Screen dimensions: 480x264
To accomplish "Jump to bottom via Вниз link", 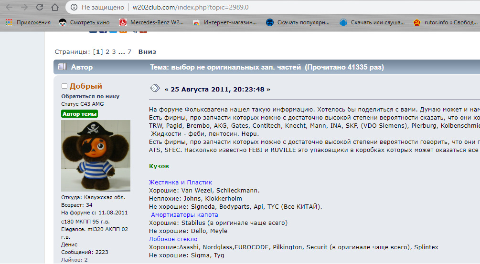I will point(147,51).
